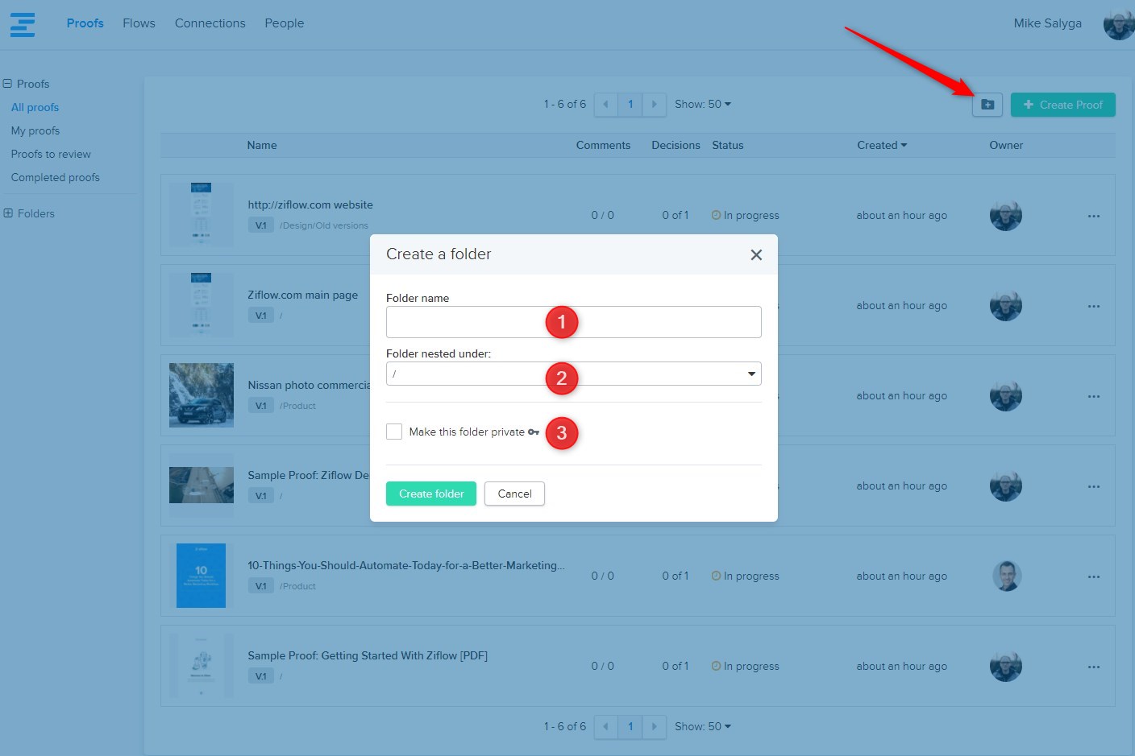Open the Folder nested under dropdown
Screen dimensions: 1135x756
[x=573, y=374]
